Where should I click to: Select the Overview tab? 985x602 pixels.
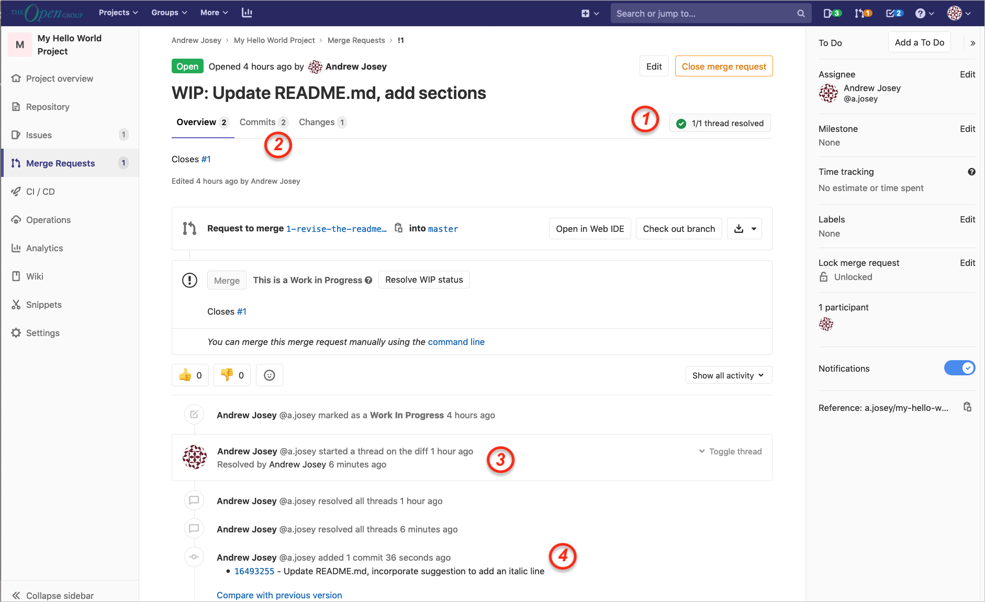pos(203,122)
